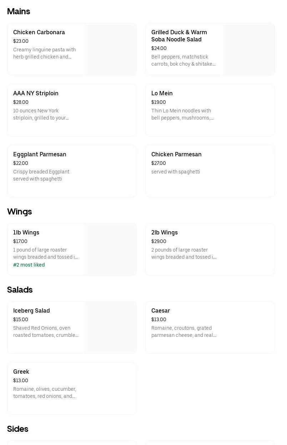
Task: Select Eggplant Parmesan from Mains
Action: (40, 155)
